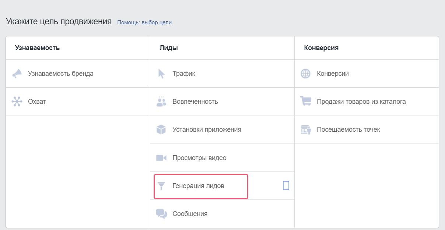This screenshot has height=230, width=445.
Task: Tick the checkbox next to Генерация лидов
Action: (285, 186)
